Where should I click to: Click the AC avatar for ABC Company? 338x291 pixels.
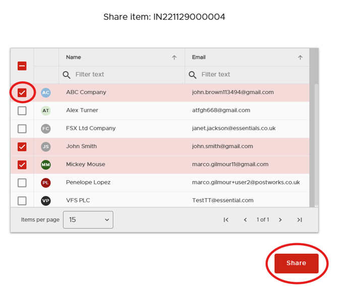click(x=46, y=93)
